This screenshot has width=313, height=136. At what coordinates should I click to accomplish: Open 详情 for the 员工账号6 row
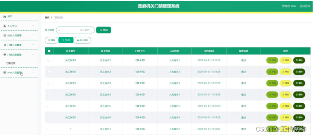272,118
